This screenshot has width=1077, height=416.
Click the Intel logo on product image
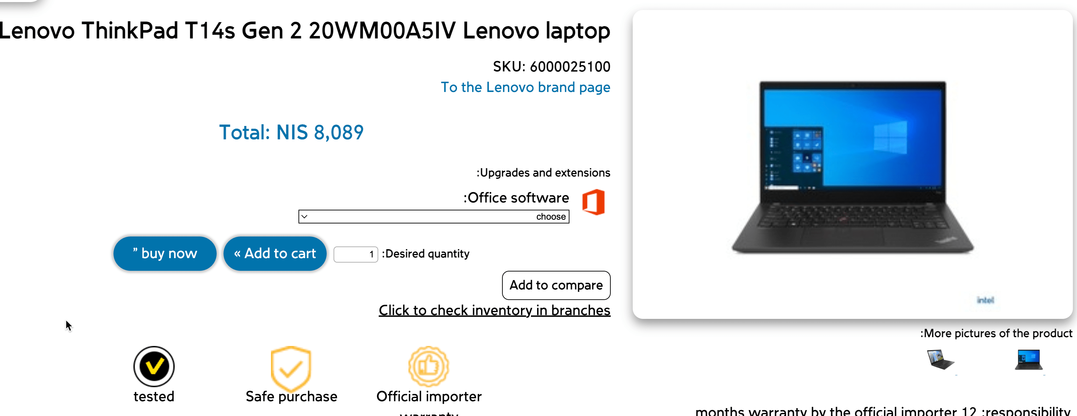[985, 300]
